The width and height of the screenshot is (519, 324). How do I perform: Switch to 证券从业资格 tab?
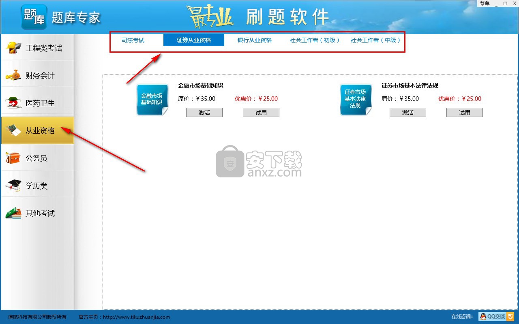[x=194, y=40]
